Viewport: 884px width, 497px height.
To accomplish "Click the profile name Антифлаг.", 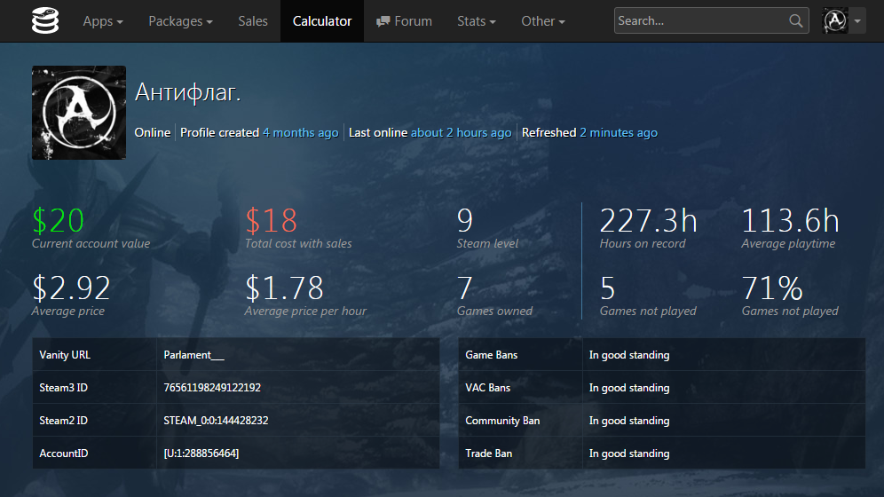I will point(188,91).
